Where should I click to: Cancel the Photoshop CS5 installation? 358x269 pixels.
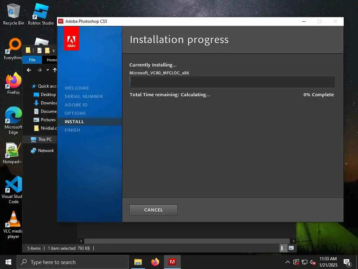(153, 210)
